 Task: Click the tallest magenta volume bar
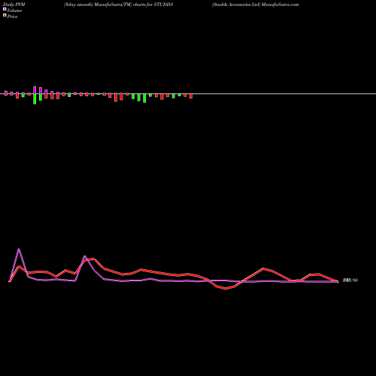click(x=35, y=90)
